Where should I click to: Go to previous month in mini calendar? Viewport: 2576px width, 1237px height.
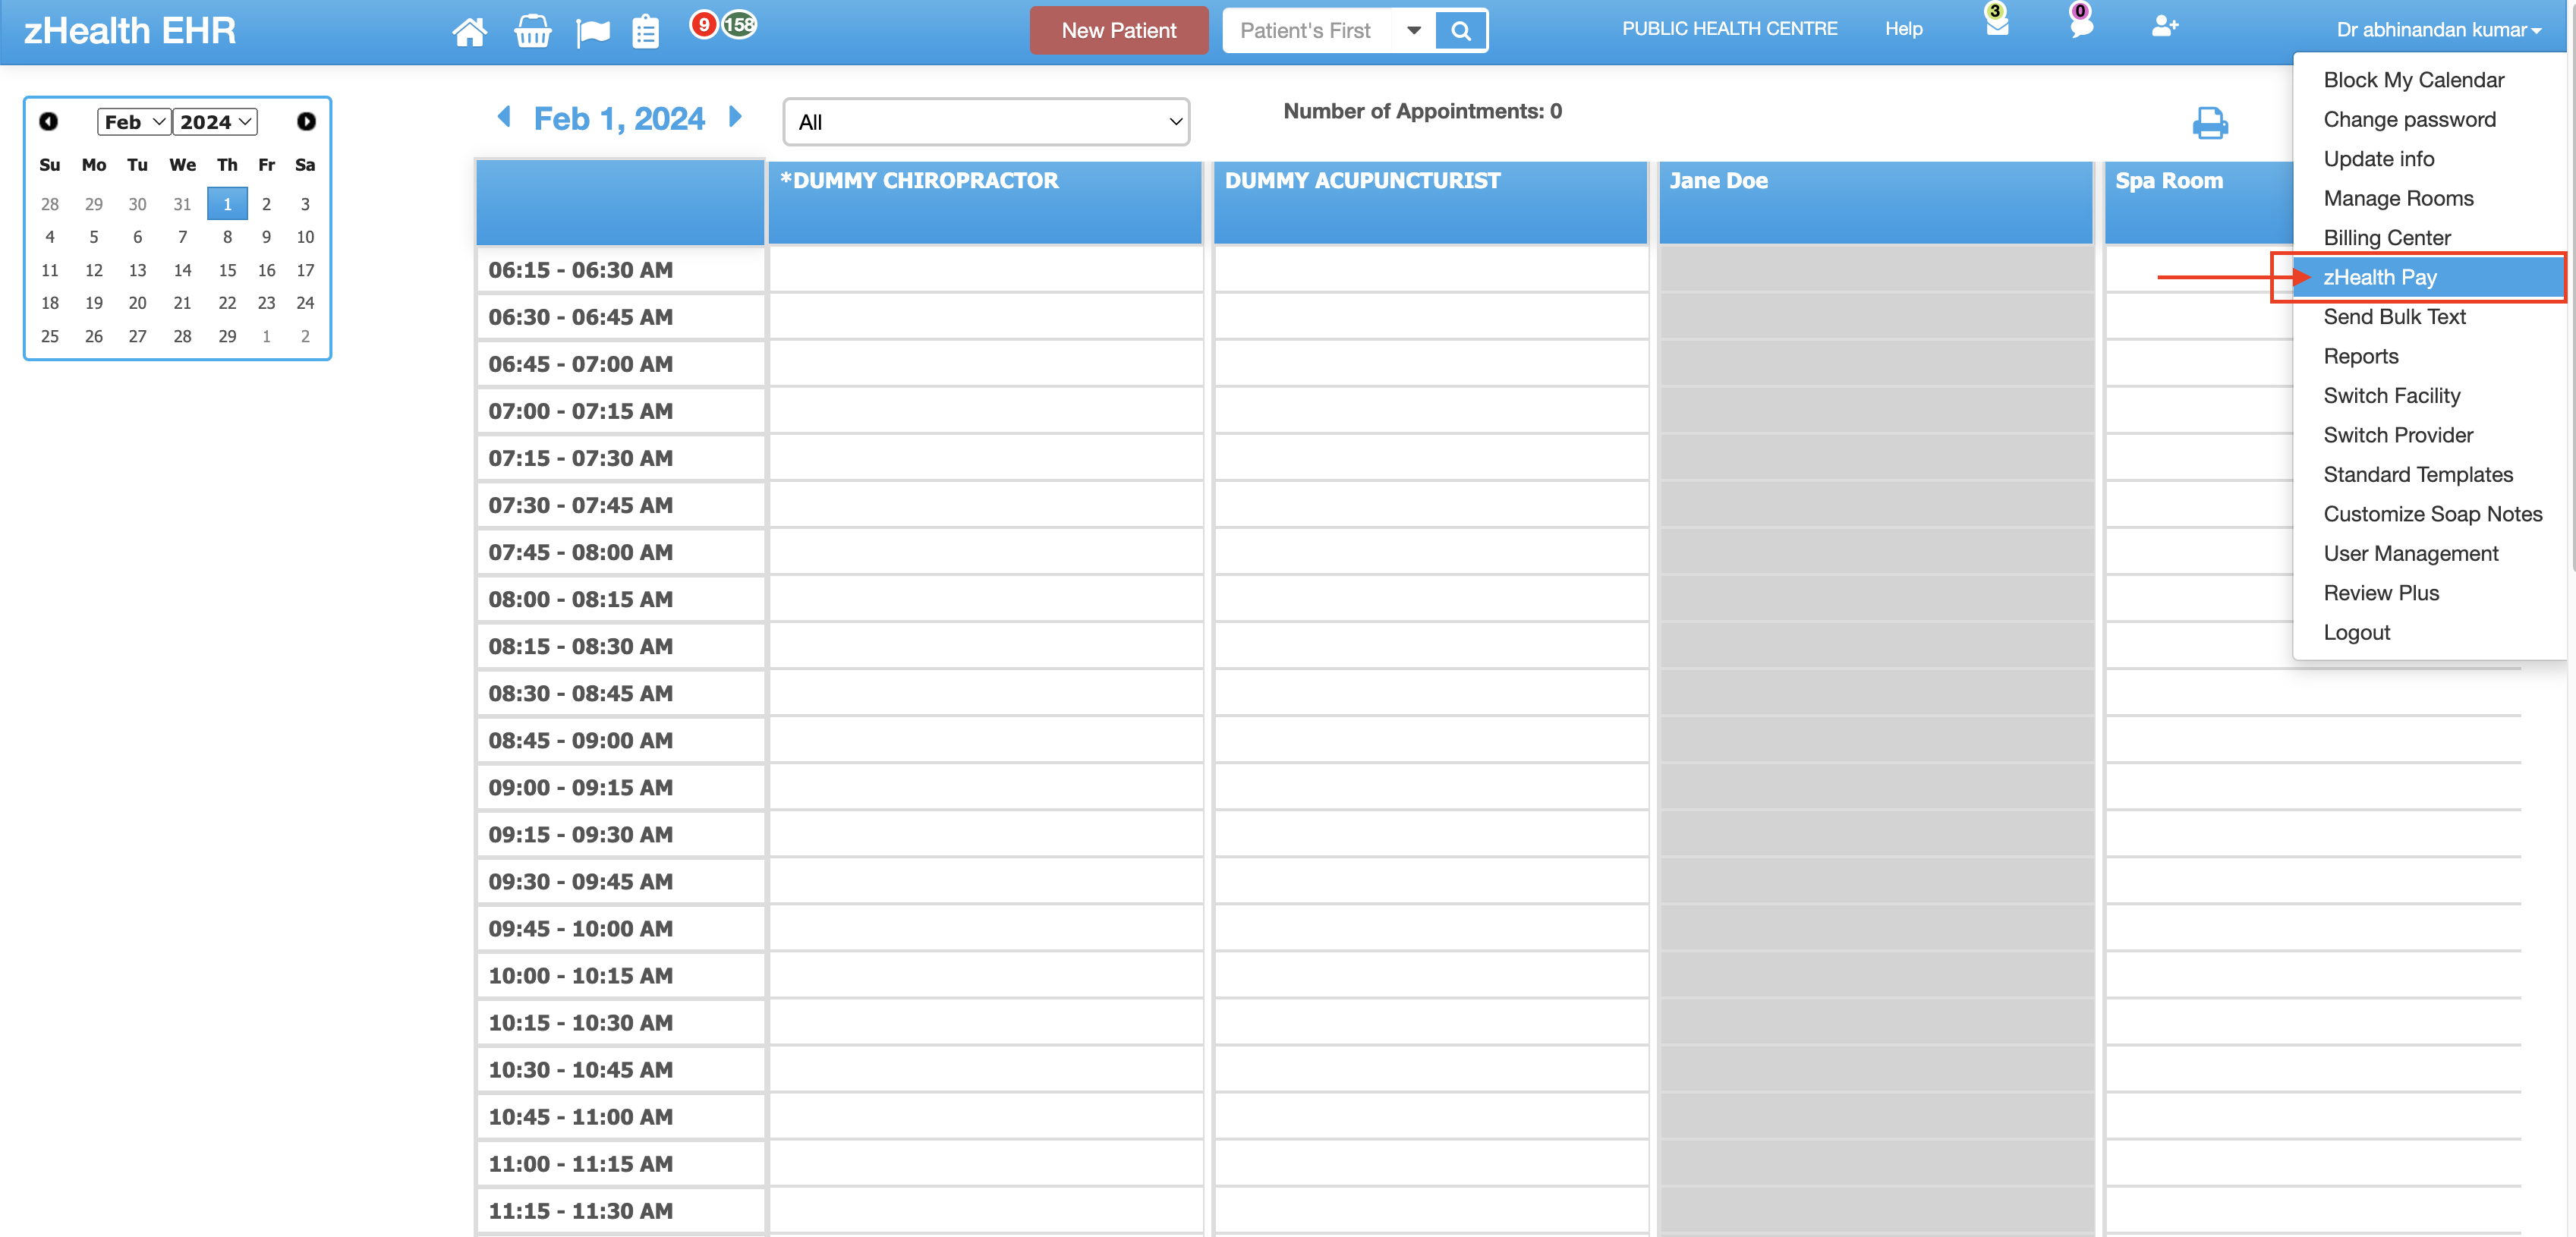point(48,121)
